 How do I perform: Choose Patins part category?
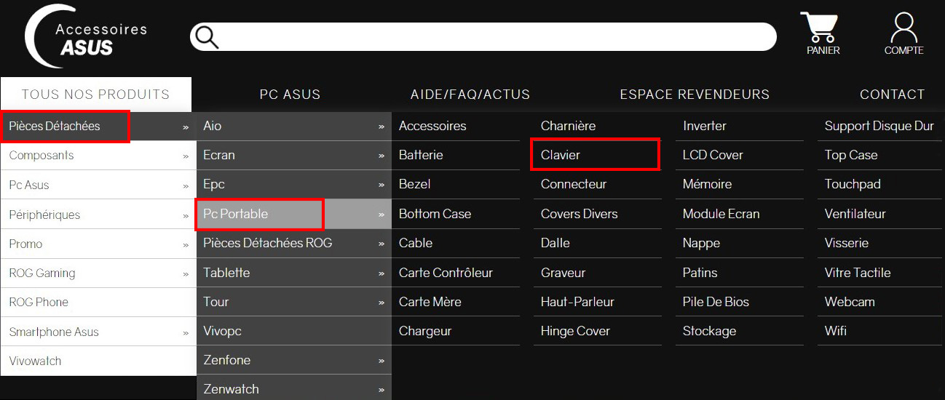click(700, 273)
